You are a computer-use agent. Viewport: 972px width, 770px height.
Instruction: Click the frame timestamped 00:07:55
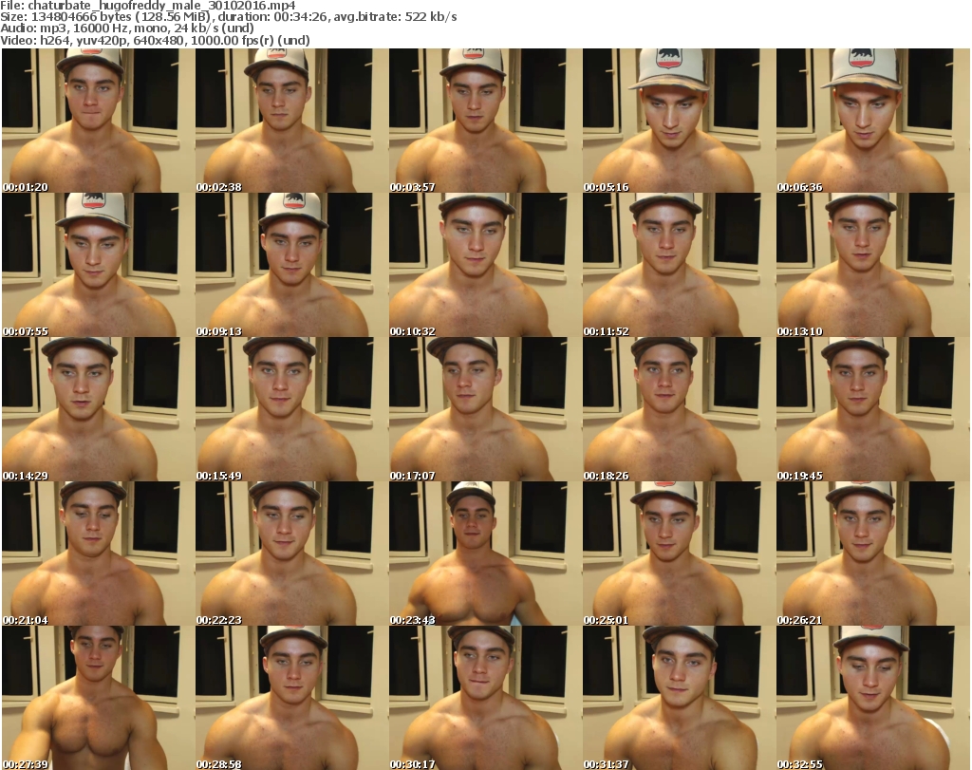pos(98,265)
